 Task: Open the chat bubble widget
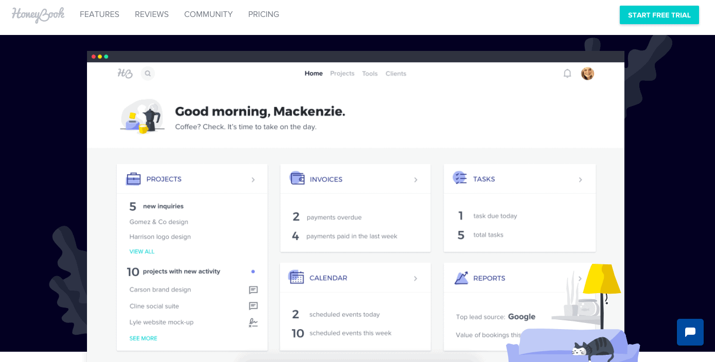pos(690,332)
